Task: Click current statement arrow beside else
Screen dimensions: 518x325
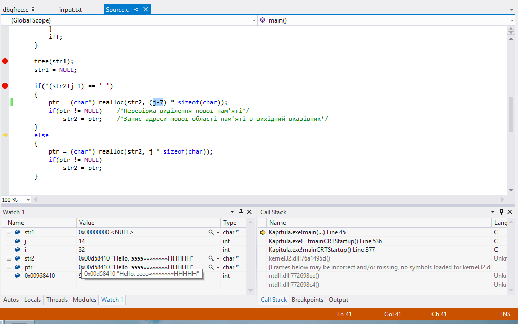Action: coord(5,135)
